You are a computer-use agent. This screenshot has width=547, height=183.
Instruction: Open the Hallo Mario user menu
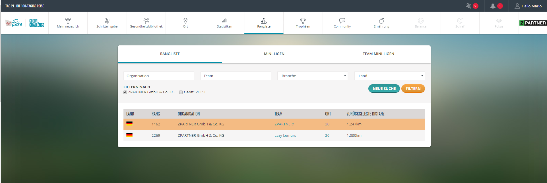[x=528, y=6]
